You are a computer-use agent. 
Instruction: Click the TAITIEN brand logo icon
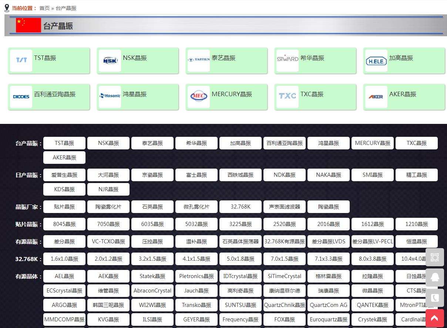199,61
